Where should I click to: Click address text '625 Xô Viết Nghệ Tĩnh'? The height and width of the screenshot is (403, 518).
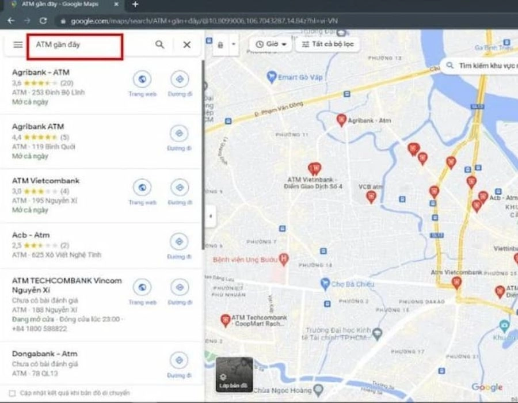66,255
